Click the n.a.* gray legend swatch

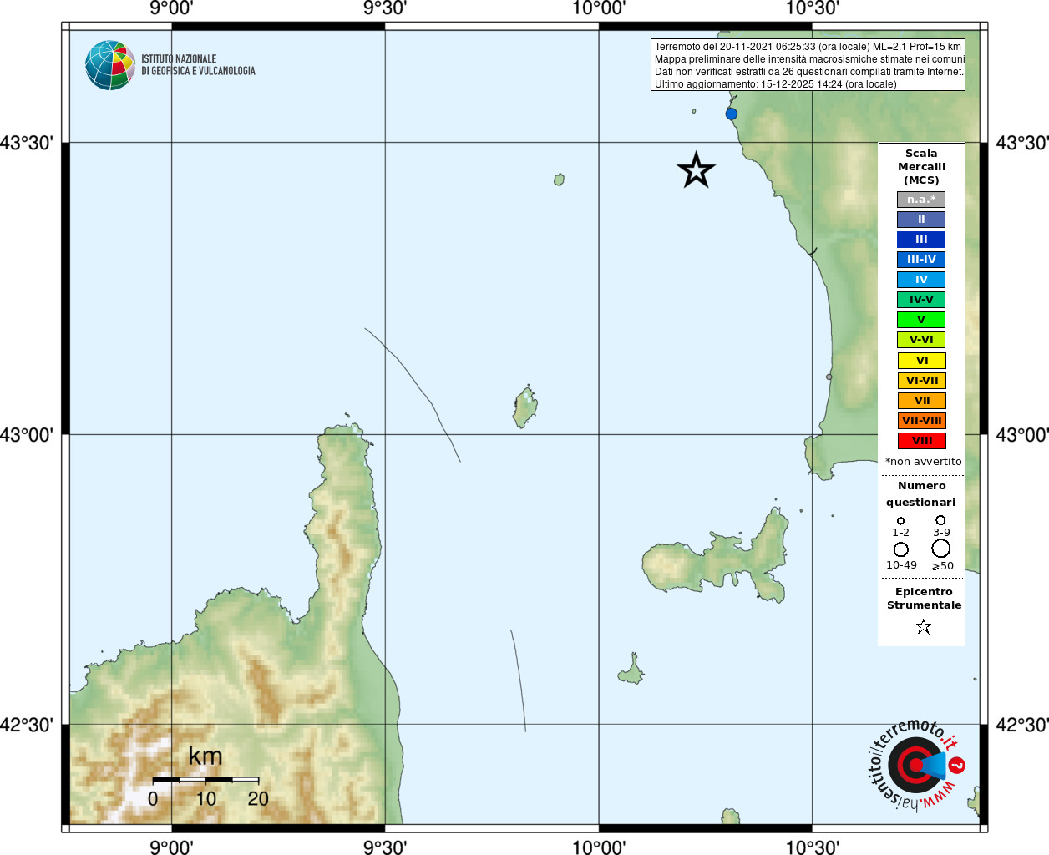click(x=921, y=200)
